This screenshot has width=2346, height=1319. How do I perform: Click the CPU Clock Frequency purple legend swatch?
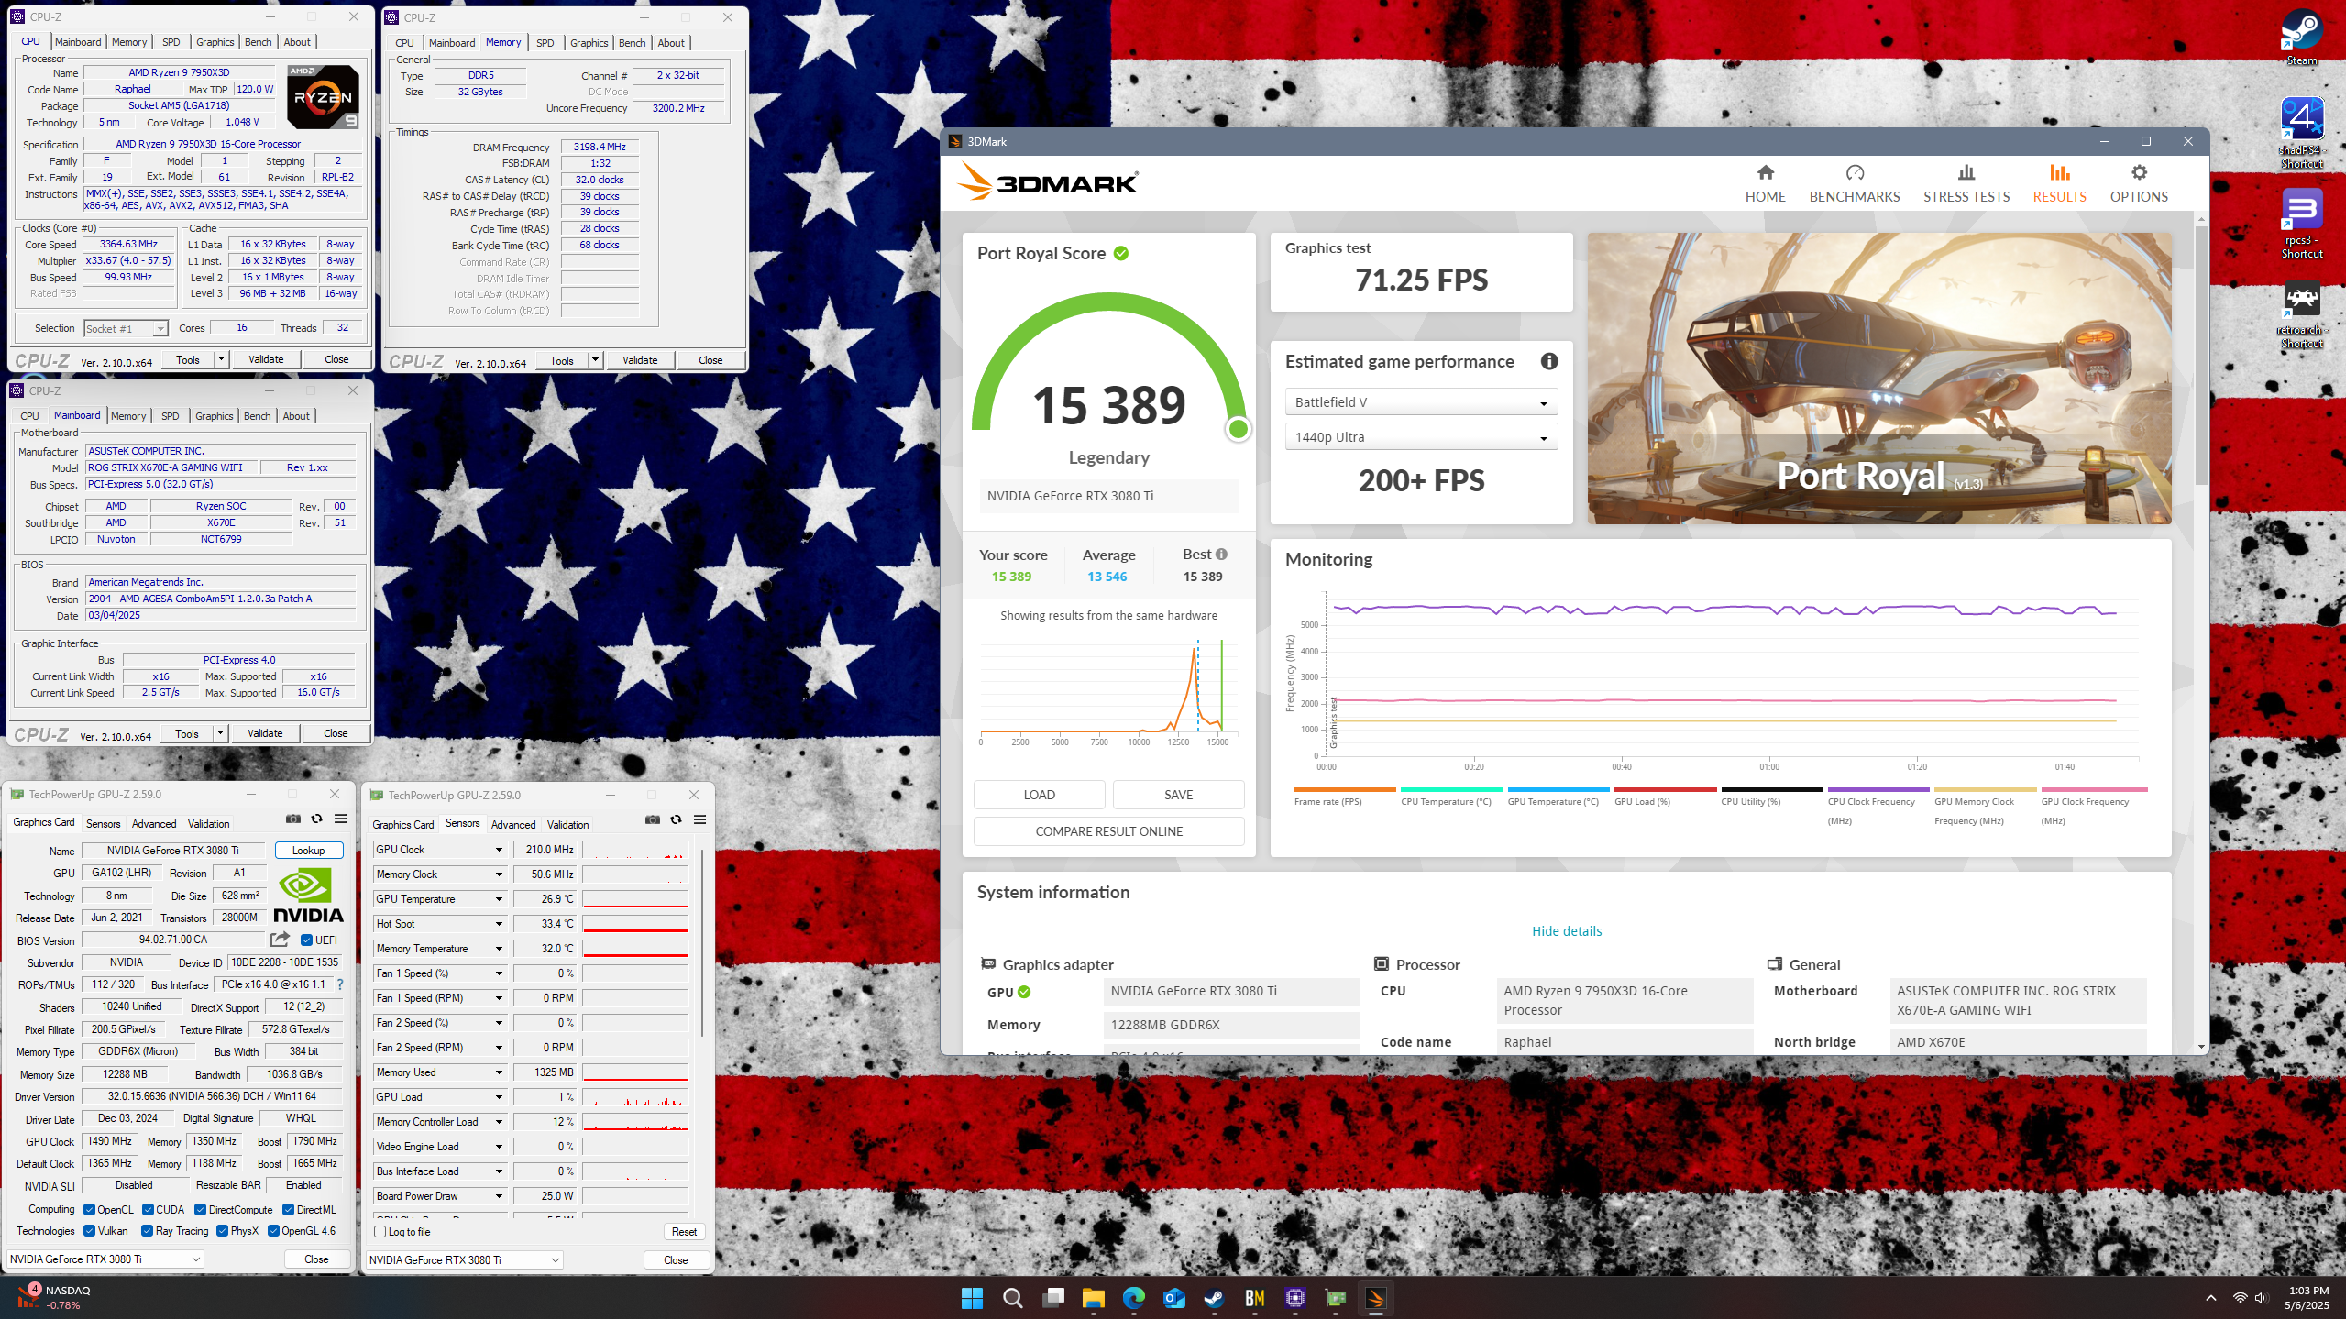(1878, 789)
